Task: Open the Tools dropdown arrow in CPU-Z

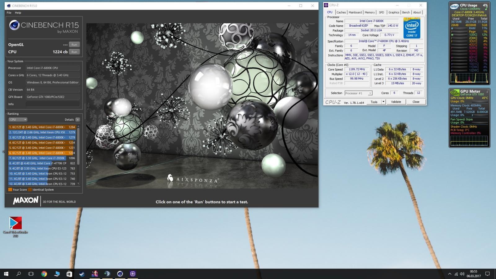Action: (x=383, y=102)
